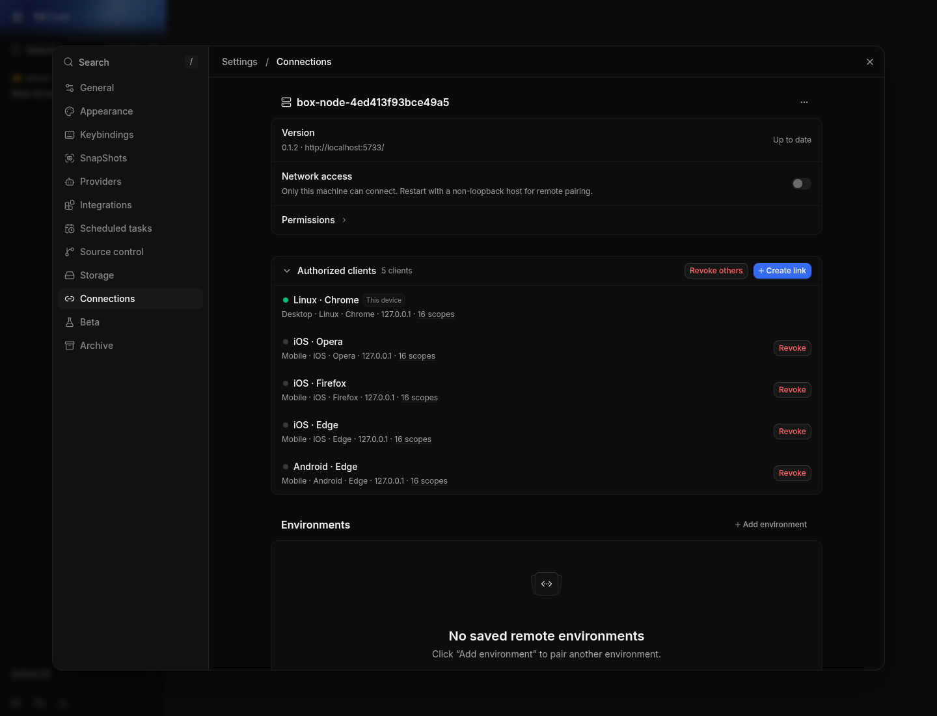This screenshot has height=716, width=937.
Task: Show the 16 scopes for iOS Firefox
Action: pos(420,398)
